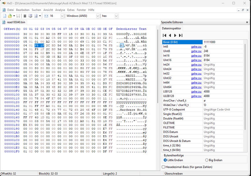
Task: Enable Hexadezimal-Basis checkbox
Action: tap(163, 167)
